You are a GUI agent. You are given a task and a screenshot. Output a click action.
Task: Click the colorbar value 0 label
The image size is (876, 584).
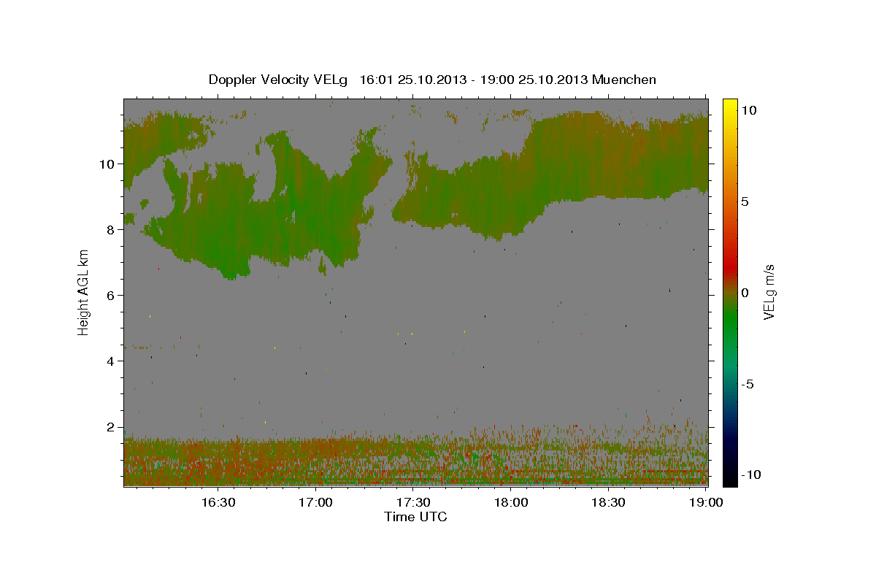click(746, 292)
